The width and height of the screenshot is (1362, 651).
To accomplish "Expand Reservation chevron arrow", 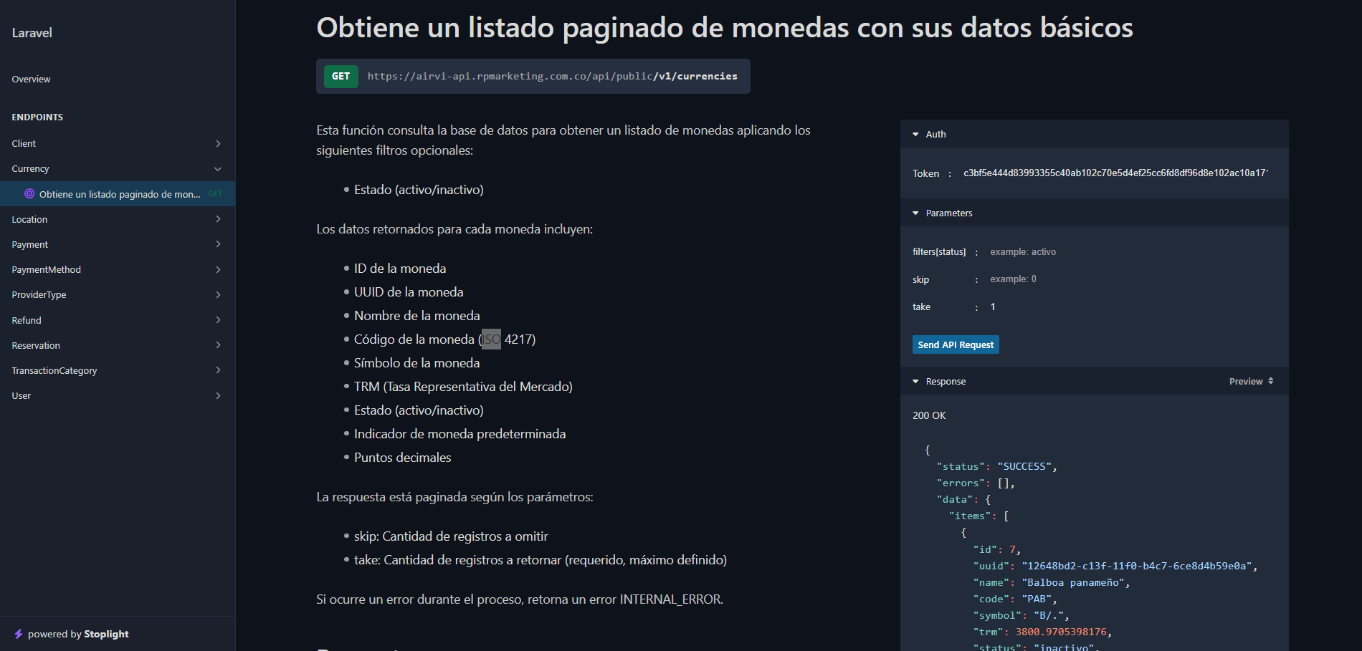I will (x=218, y=345).
